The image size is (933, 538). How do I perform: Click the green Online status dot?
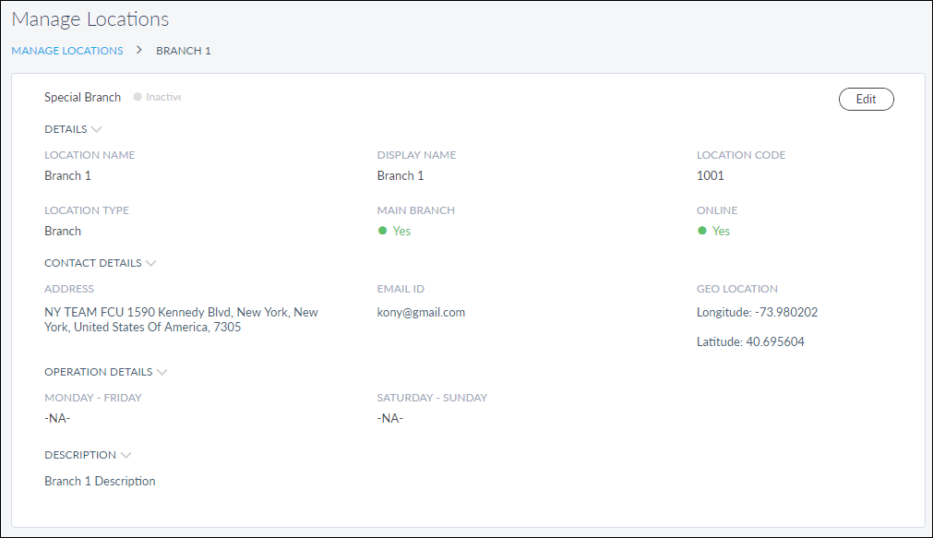(701, 231)
